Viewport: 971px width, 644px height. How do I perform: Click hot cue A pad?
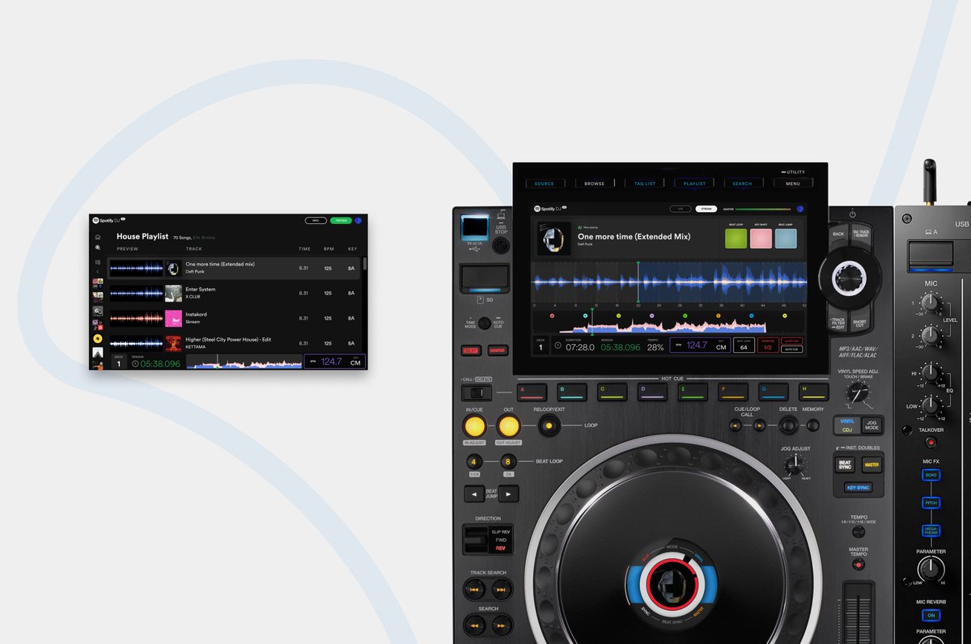[x=531, y=392]
